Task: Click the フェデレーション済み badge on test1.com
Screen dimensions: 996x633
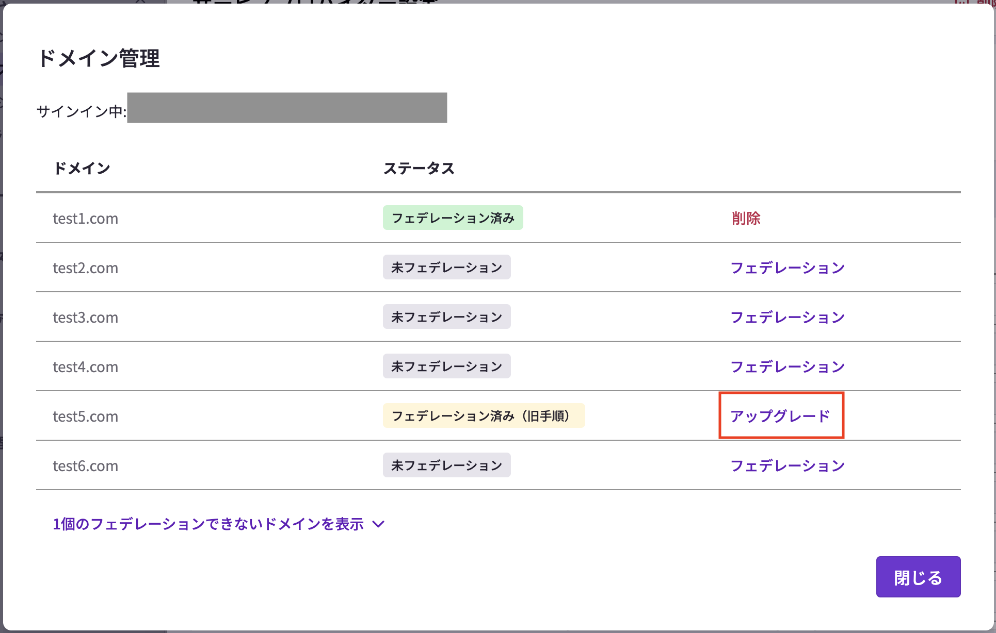Action: click(453, 218)
